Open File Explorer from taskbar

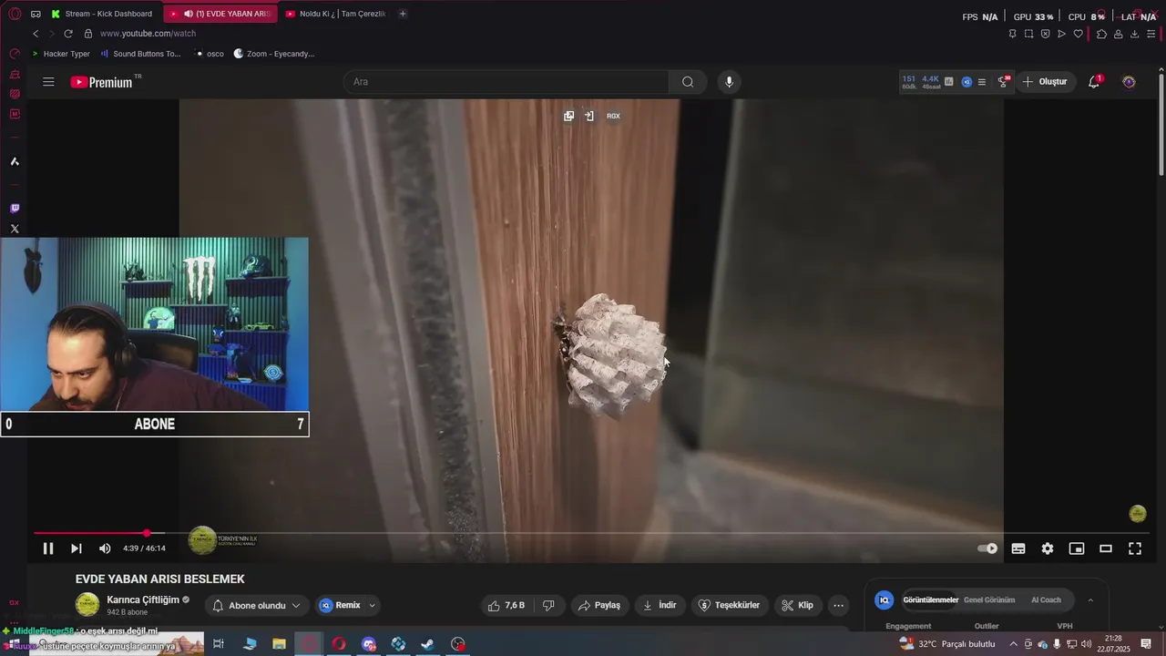[x=280, y=644]
